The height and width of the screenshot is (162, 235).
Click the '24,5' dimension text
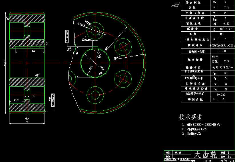(16, 100)
